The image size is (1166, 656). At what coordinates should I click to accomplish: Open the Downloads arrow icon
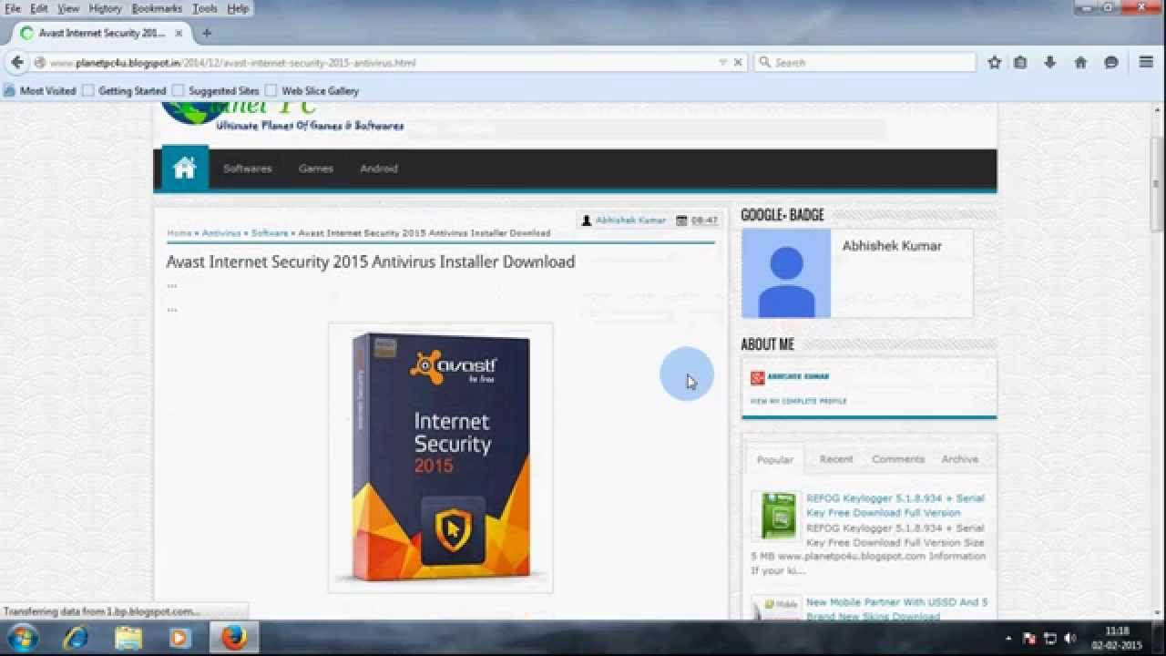[1050, 62]
